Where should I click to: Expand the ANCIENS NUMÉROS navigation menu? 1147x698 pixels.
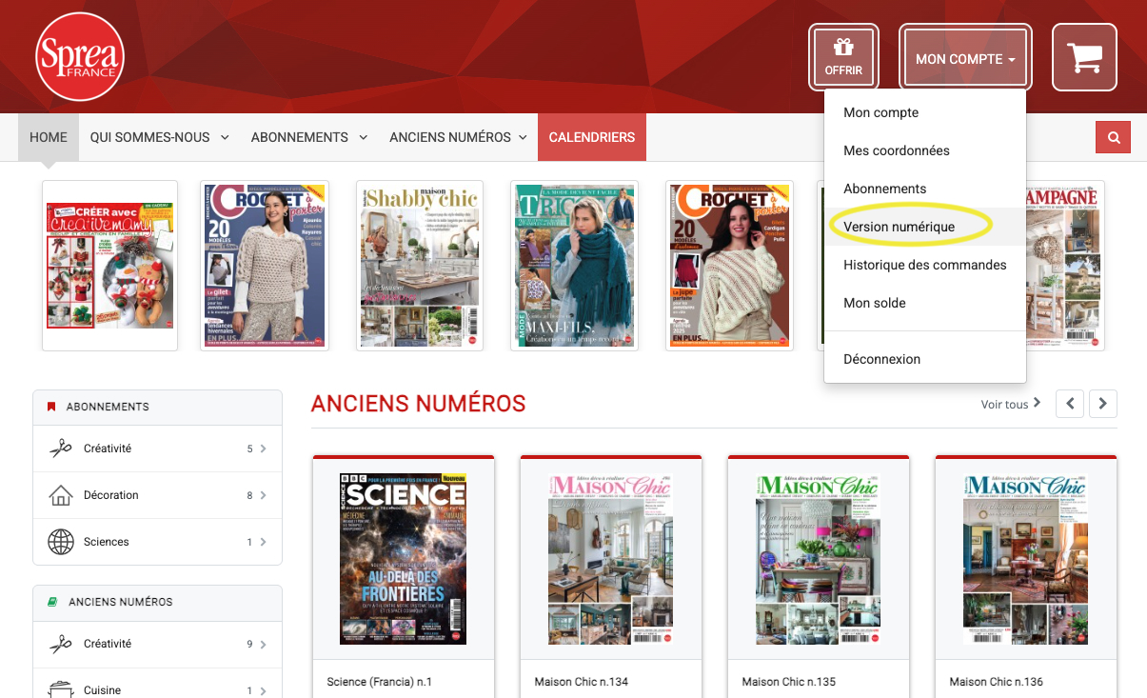pyautogui.click(x=457, y=137)
